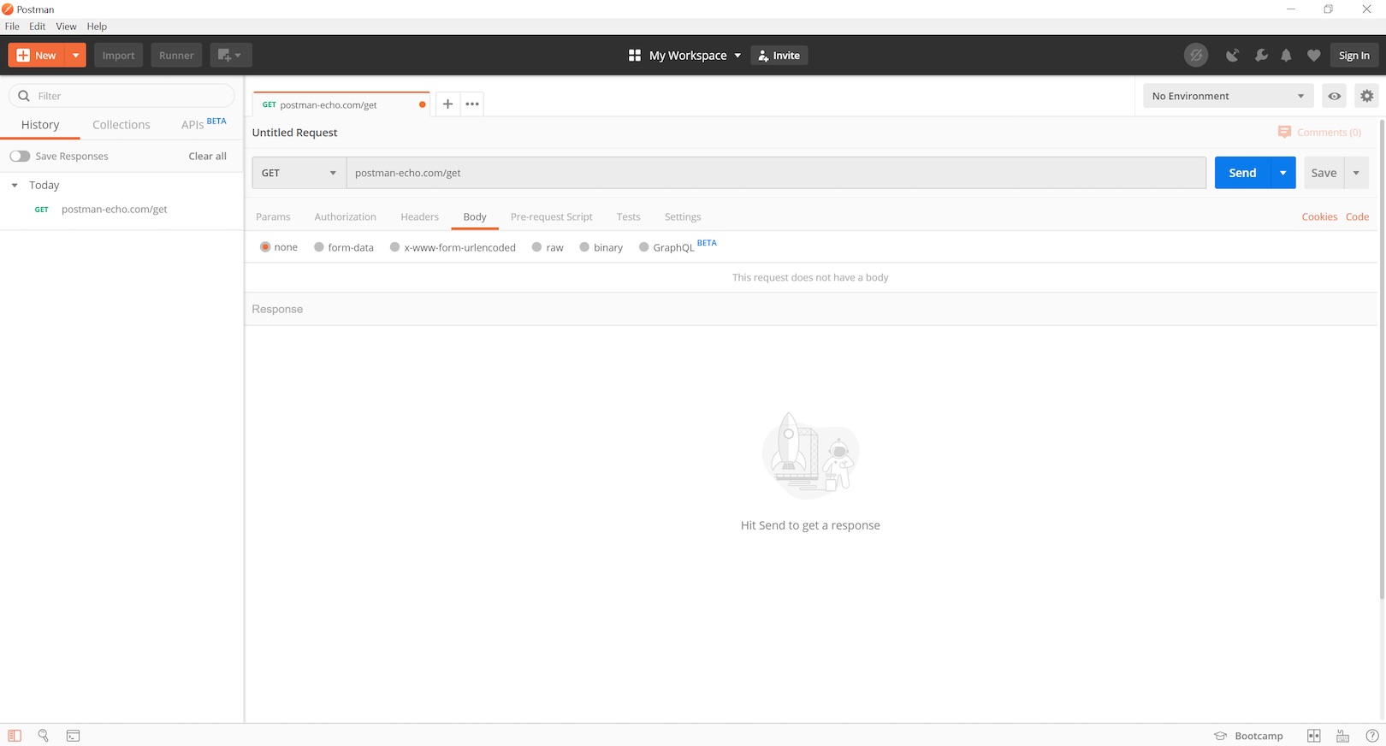The width and height of the screenshot is (1386, 746).
Task: Open keyboard shortcuts icon in status bar
Action: pyautogui.click(x=1343, y=736)
